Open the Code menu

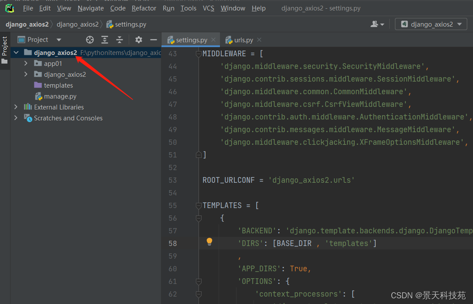coord(118,8)
